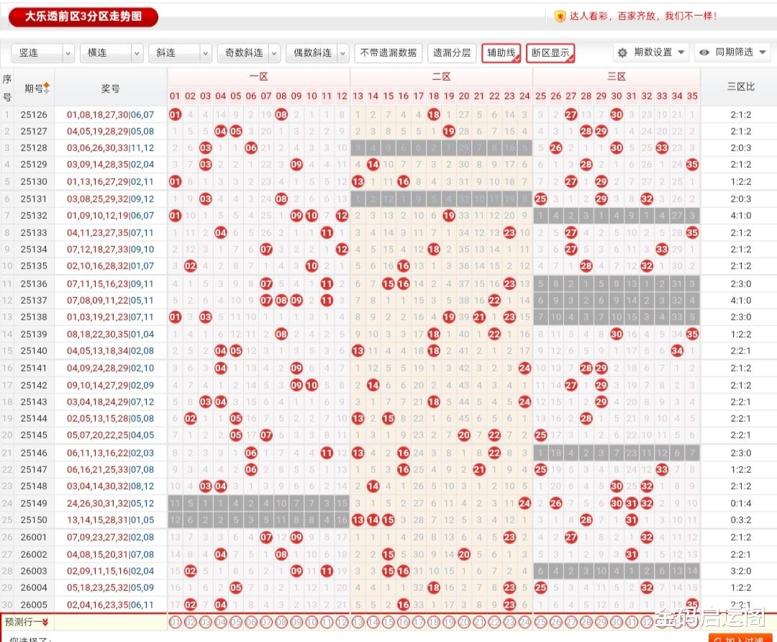Screen dimensions: 777x642
Task: Click red ball 34 in row 25140
Action: pos(677,351)
